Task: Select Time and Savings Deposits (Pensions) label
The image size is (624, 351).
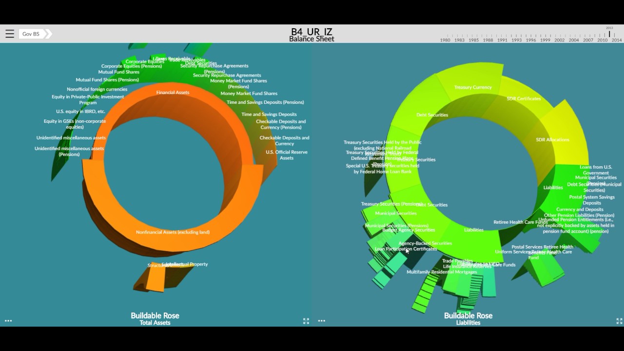Action: pyautogui.click(x=265, y=102)
